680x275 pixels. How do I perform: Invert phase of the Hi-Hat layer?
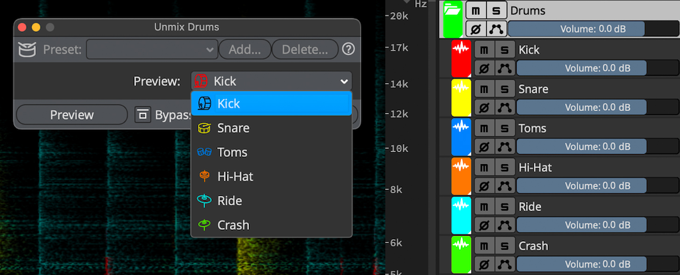coord(484,185)
